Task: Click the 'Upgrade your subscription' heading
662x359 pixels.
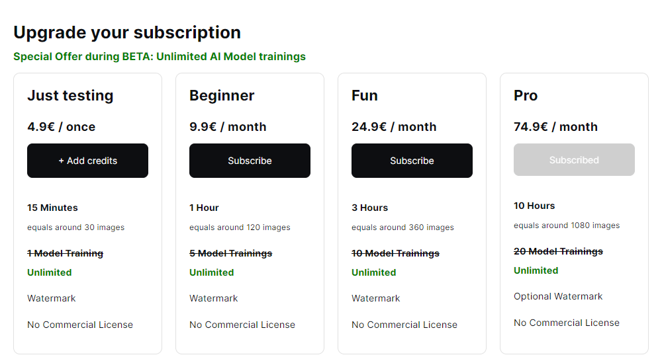Action: click(127, 32)
